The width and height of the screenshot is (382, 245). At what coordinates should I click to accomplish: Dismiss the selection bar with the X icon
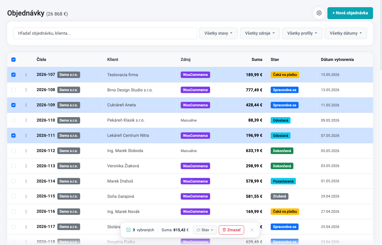click(252, 230)
